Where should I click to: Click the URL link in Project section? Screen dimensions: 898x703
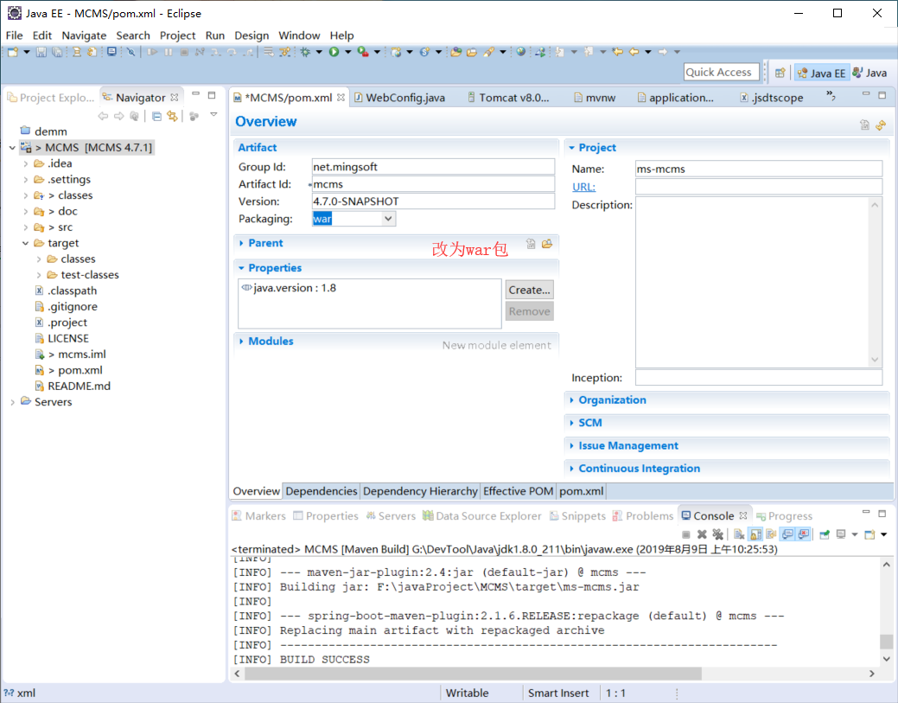point(583,187)
